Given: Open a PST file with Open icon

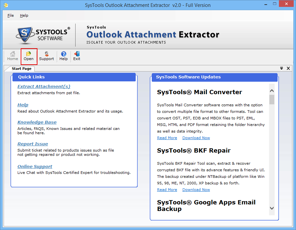Looking at the screenshot, I should pyautogui.click(x=29, y=56).
